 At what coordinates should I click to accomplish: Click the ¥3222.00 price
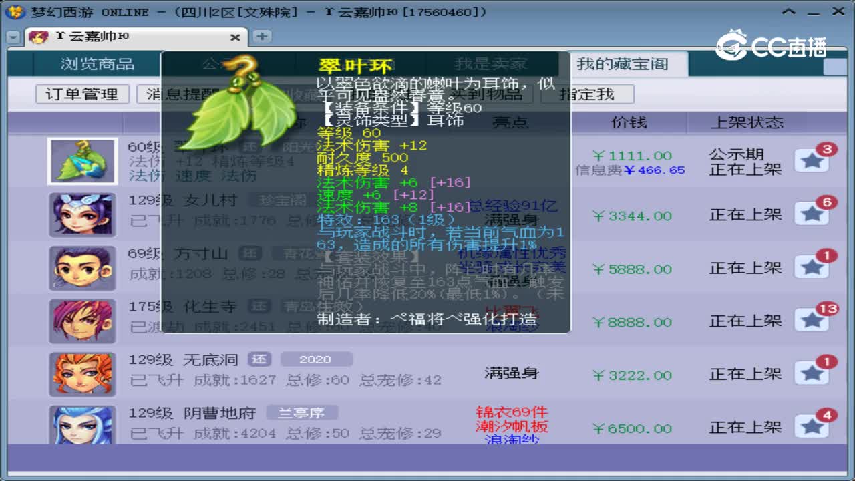coord(632,375)
